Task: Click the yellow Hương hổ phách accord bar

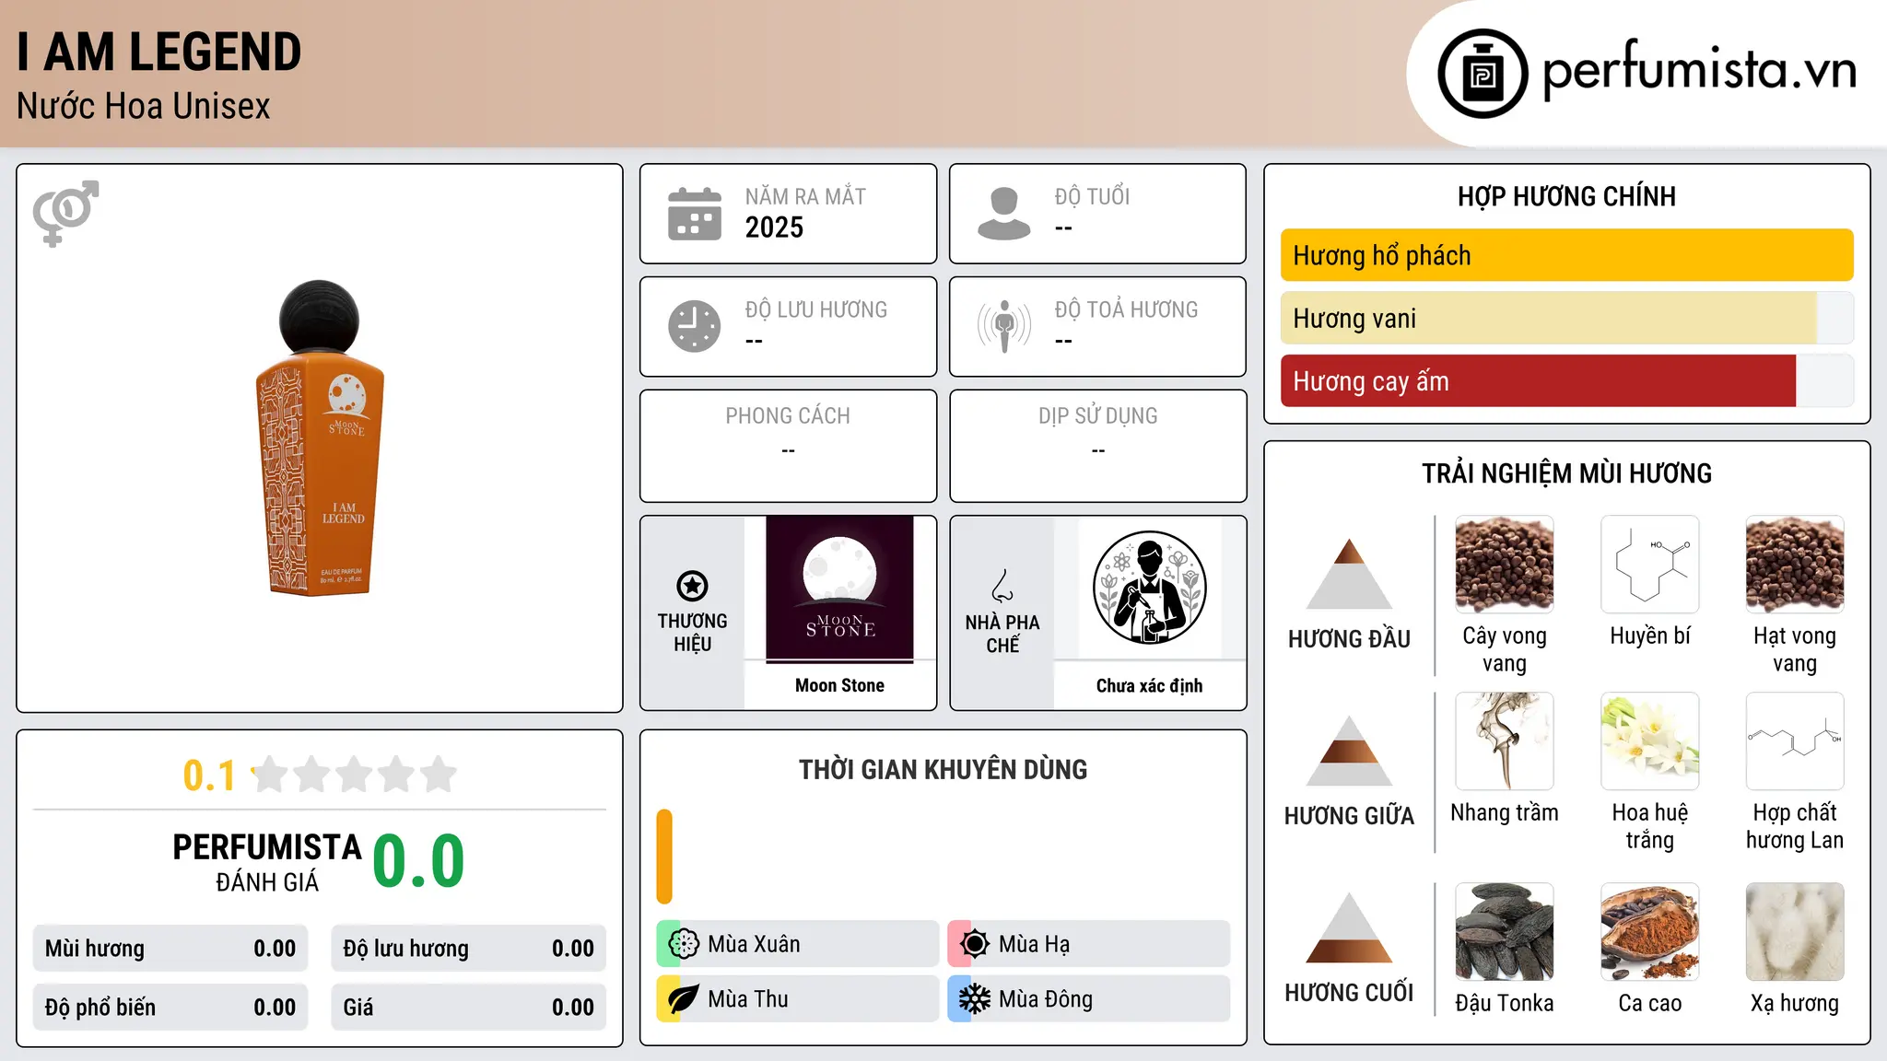Action: (x=1567, y=255)
